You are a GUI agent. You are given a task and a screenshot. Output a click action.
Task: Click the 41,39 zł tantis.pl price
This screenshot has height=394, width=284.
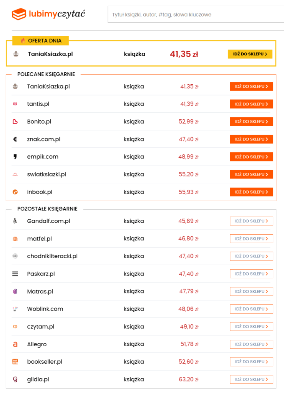pos(189,104)
